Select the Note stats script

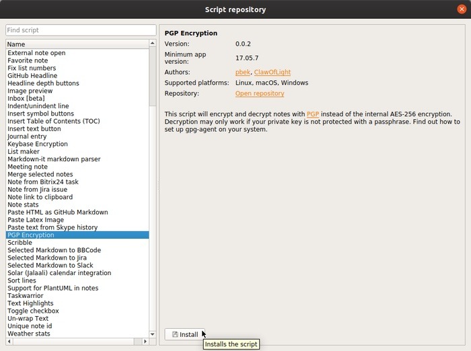pyautogui.click(x=77, y=205)
